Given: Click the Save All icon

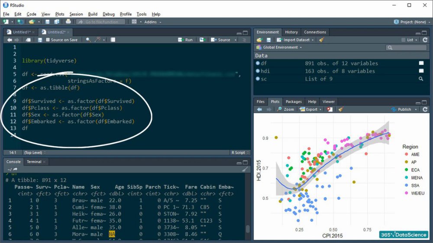Looking at the screenshot, I should click(x=57, y=22).
